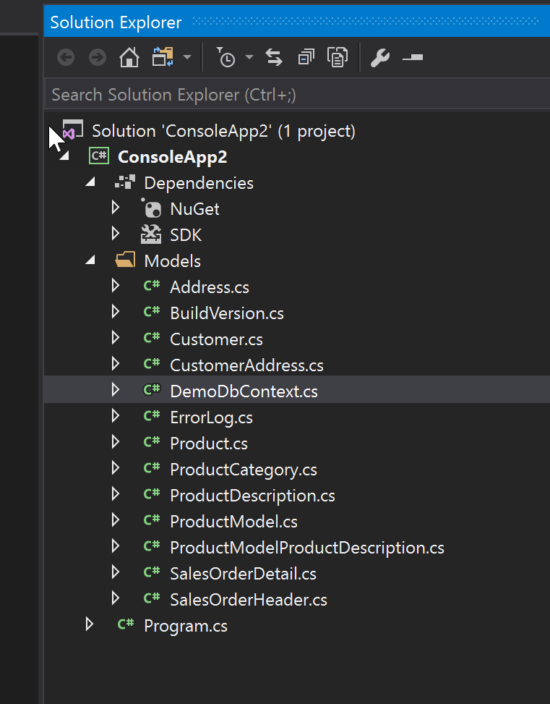Click the Models folder icon
The image size is (550, 704).
(x=125, y=260)
